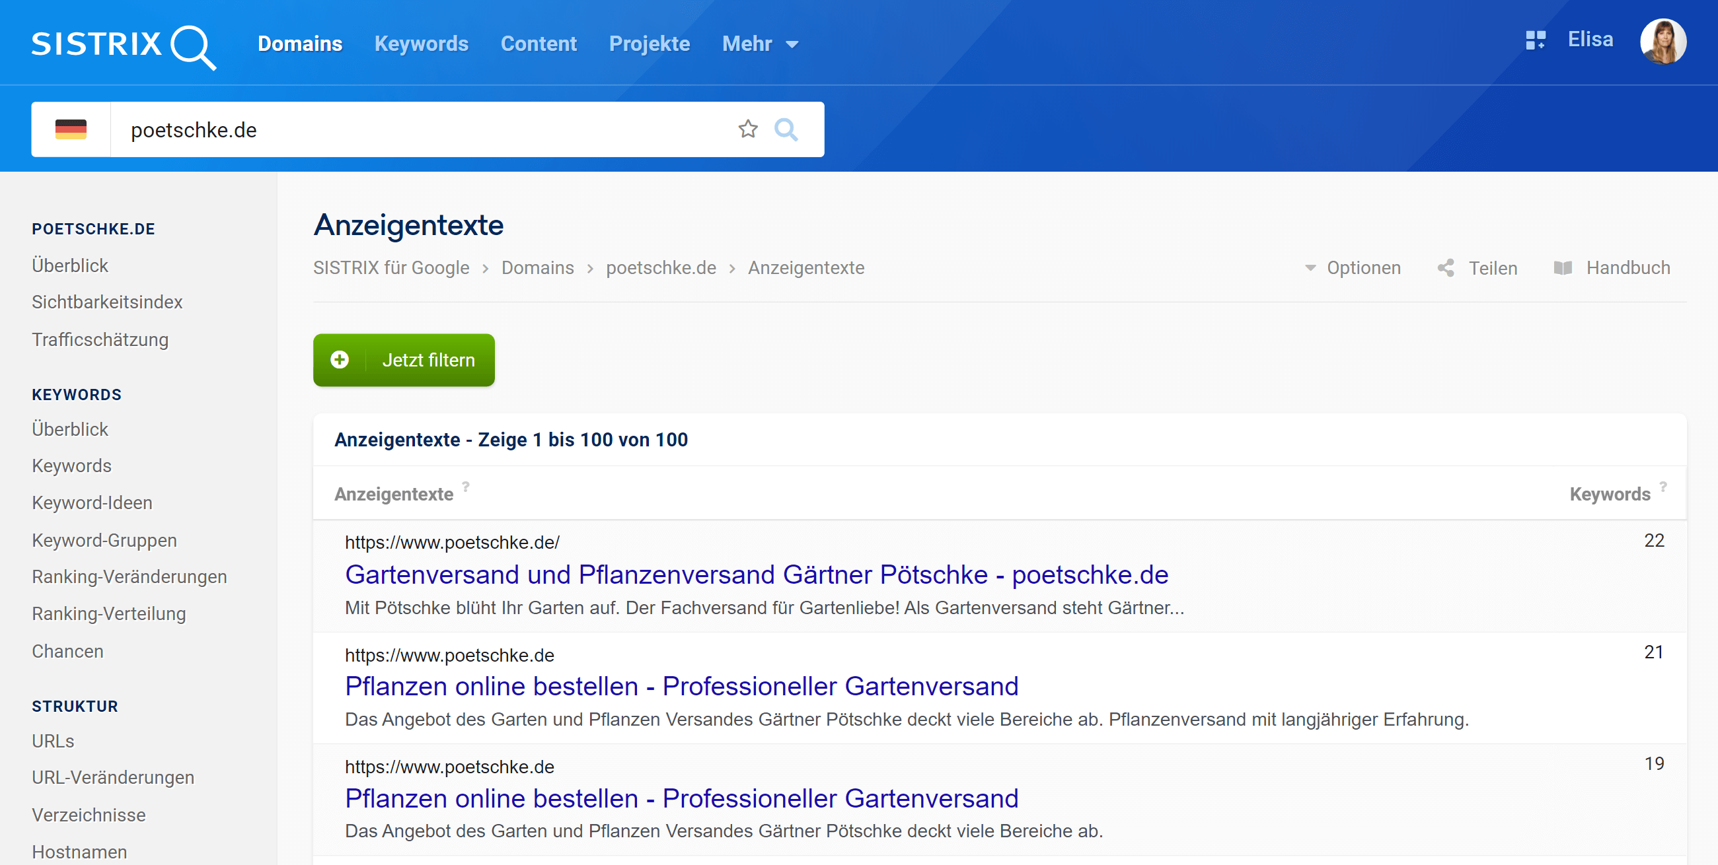1718x865 pixels.
Task: Switch to the Keywords navigation tab
Action: click(421, 44)
